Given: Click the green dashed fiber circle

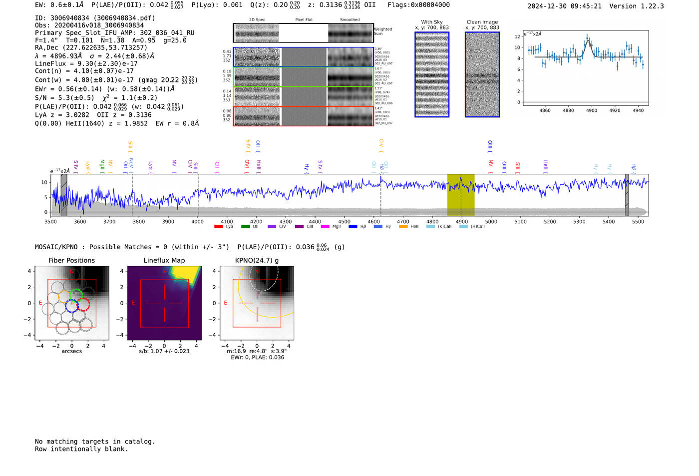Looking at the screenshot, I should (x=76, y=295).
